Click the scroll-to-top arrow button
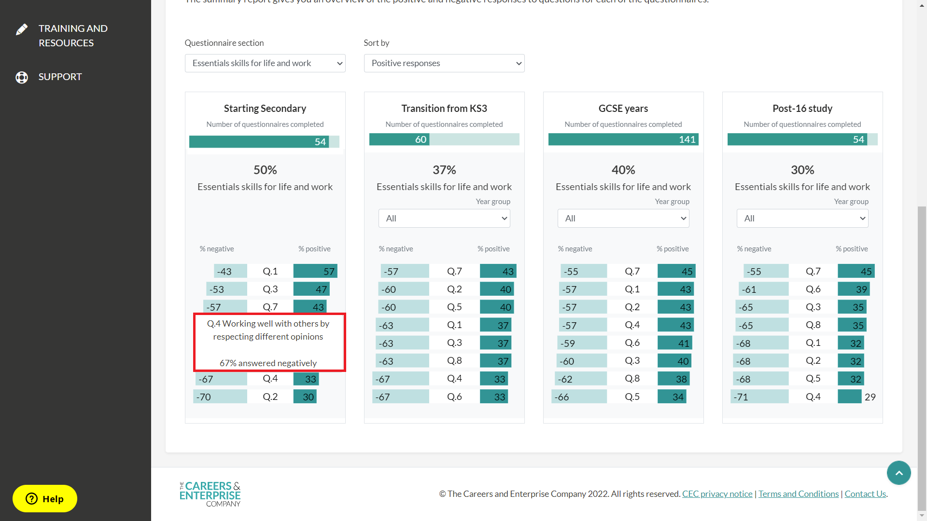Viewport: 927px width, 521px height. [899, 473]
